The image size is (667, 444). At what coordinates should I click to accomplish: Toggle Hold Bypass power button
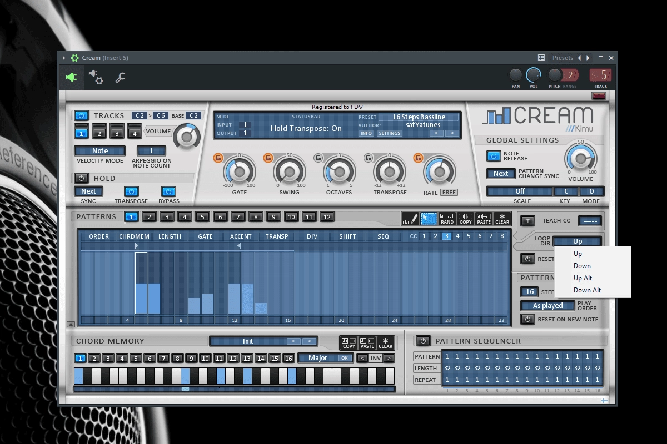168,191
